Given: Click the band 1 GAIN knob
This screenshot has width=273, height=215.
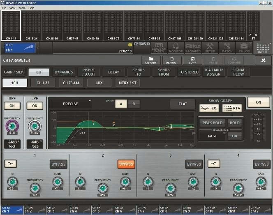Looking at the screenshot, I should click(58, 182).
